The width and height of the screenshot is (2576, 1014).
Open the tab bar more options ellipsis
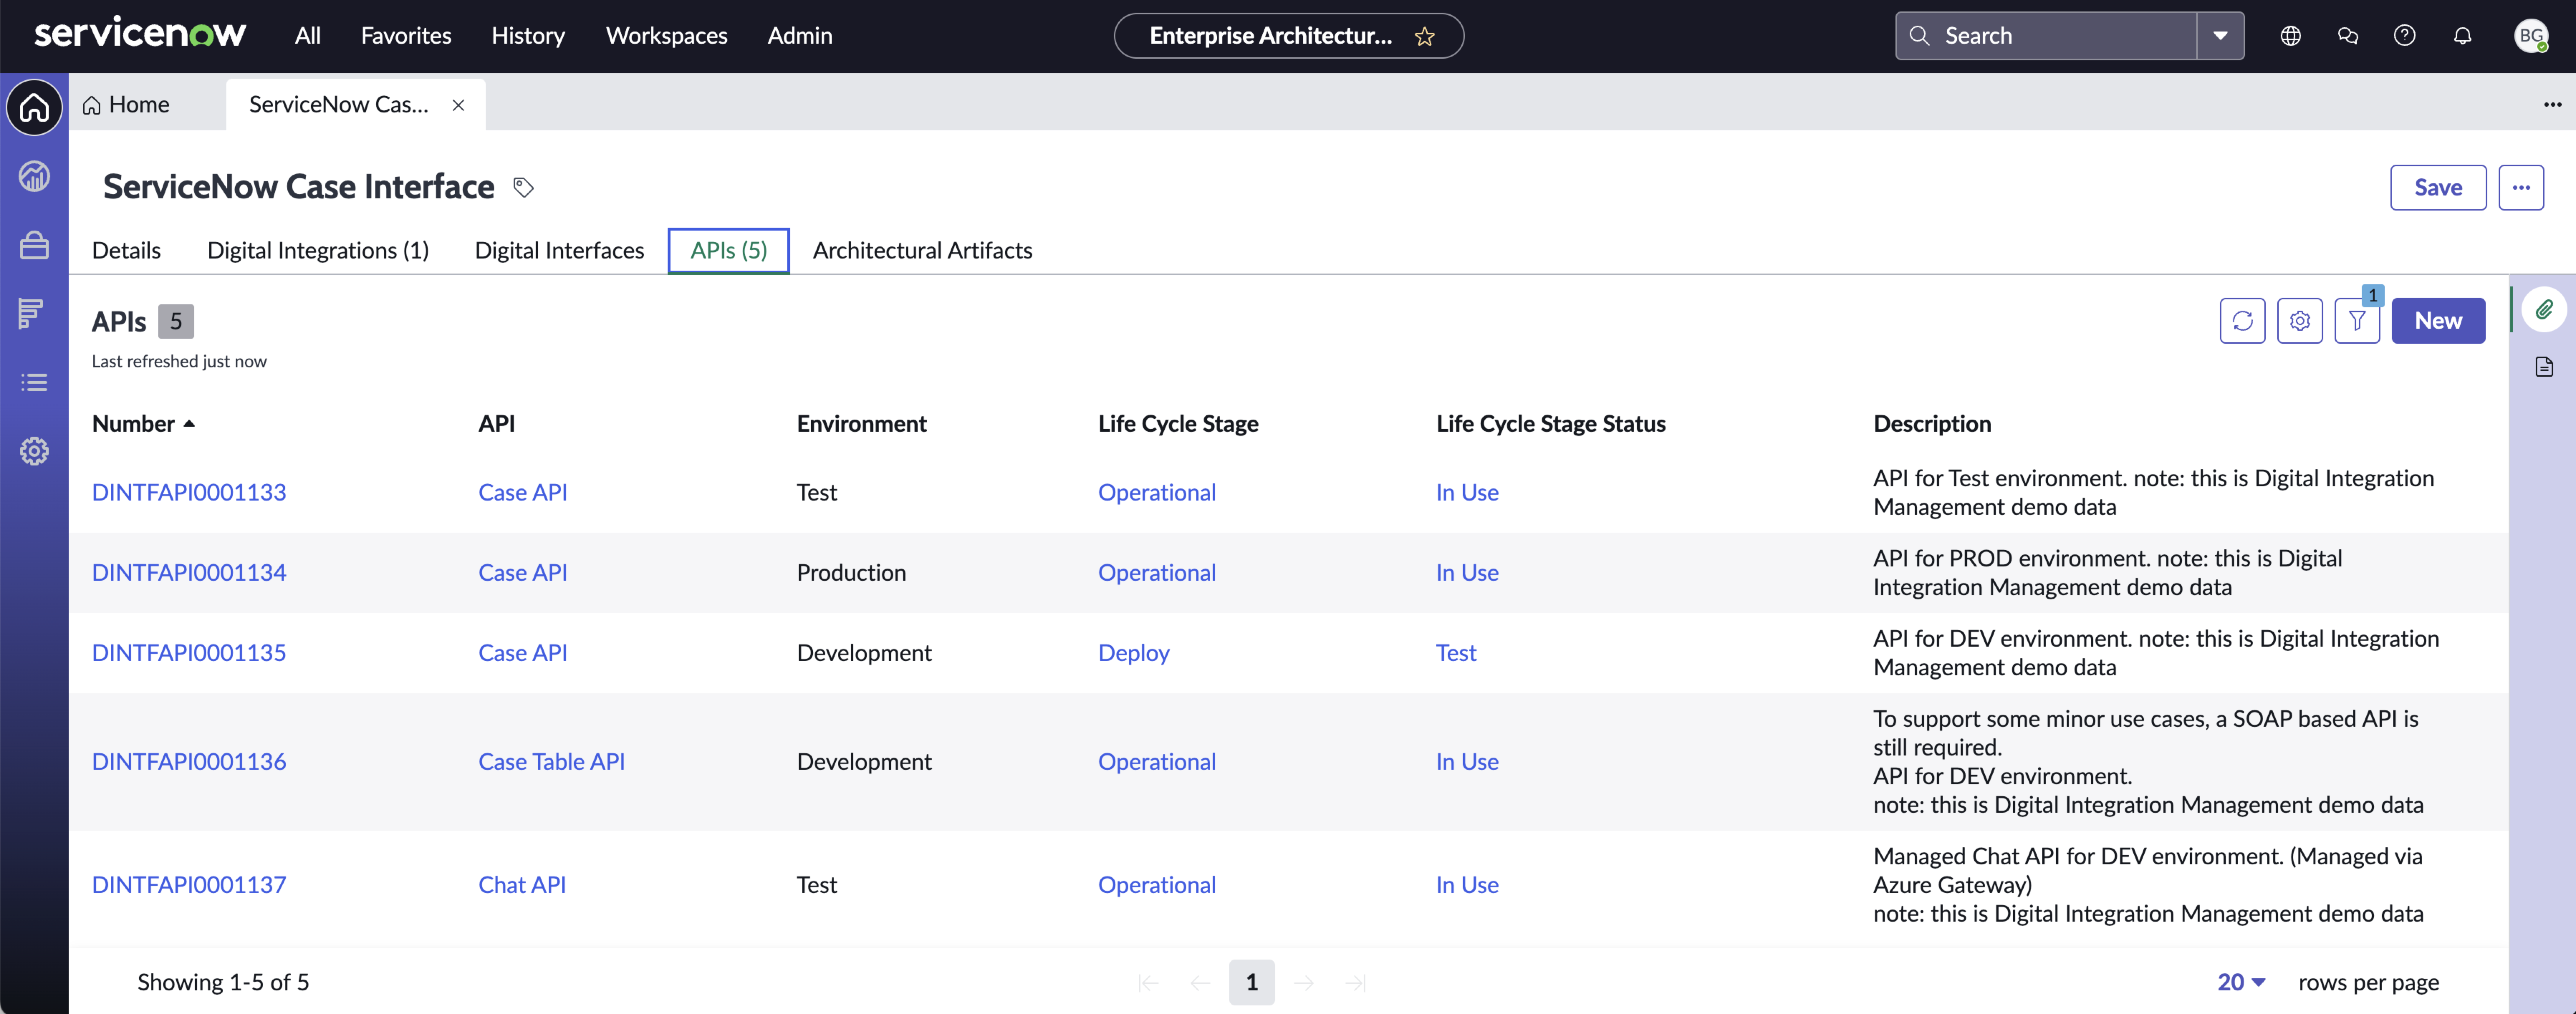[2552, 105]
